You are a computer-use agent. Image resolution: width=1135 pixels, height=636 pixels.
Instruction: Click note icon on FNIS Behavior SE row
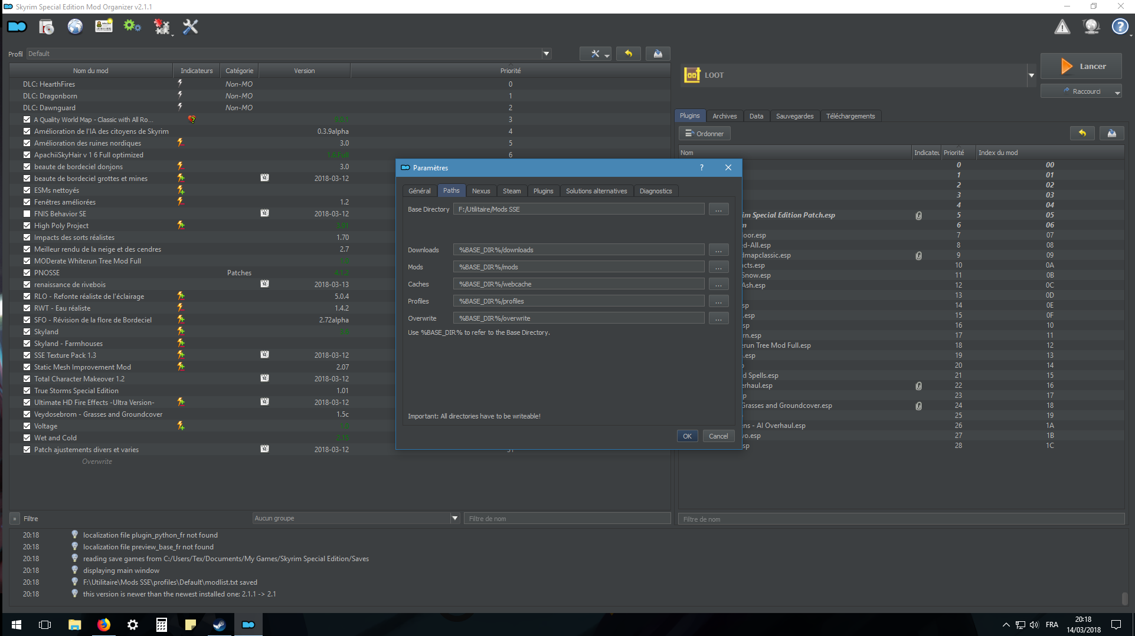264,213
